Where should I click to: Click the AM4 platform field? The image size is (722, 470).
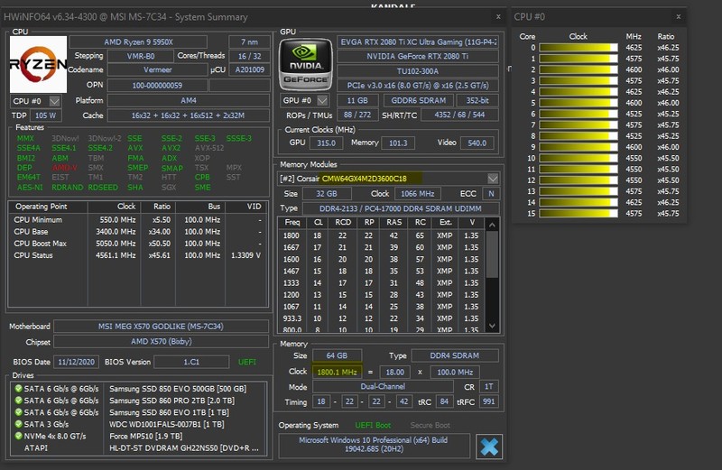pyautogui.click(x=189, y=100)
